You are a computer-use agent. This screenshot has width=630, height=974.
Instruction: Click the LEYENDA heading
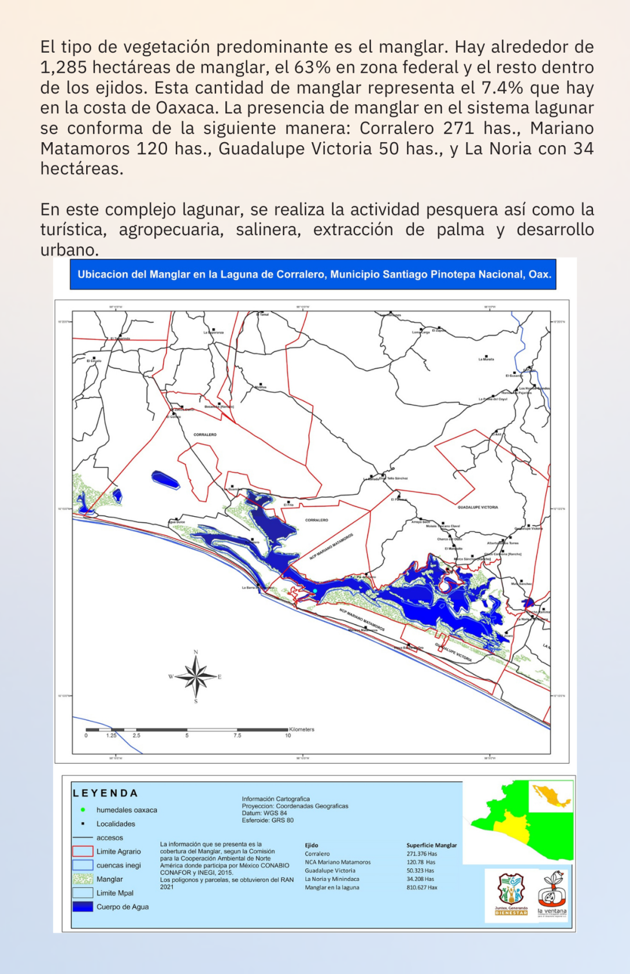105,794
